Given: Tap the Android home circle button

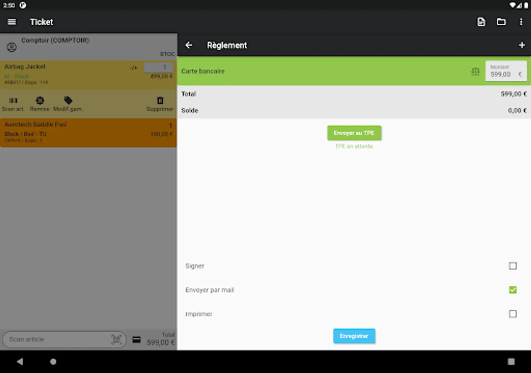Looking at the screenshot, I should [x=53, y=361].
